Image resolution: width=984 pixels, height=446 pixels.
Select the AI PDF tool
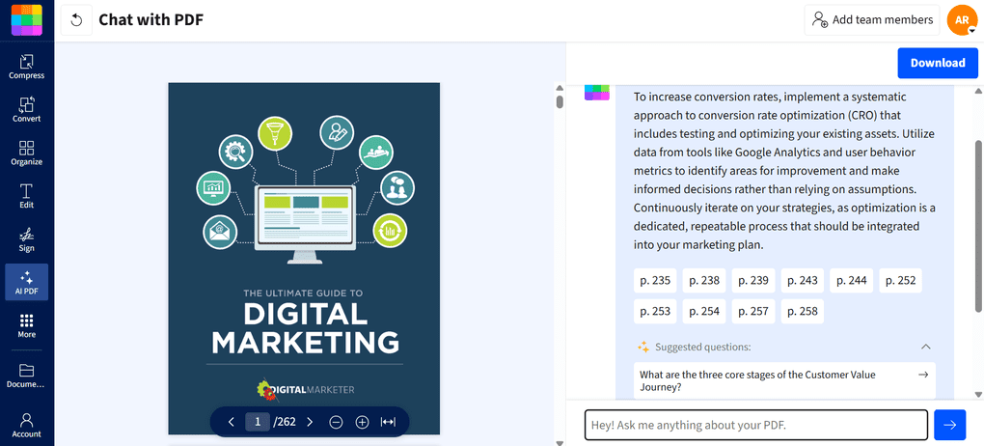[x=26, y=282]
